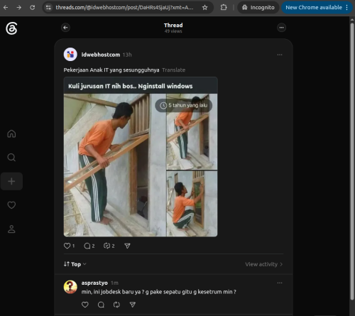Click New Chrome available button
The height and width of the screenshot is (316, 355).
pos(317,8)
